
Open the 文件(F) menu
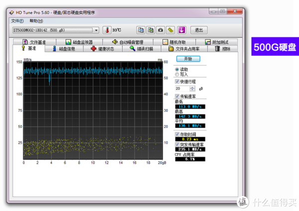pos(17,21)
